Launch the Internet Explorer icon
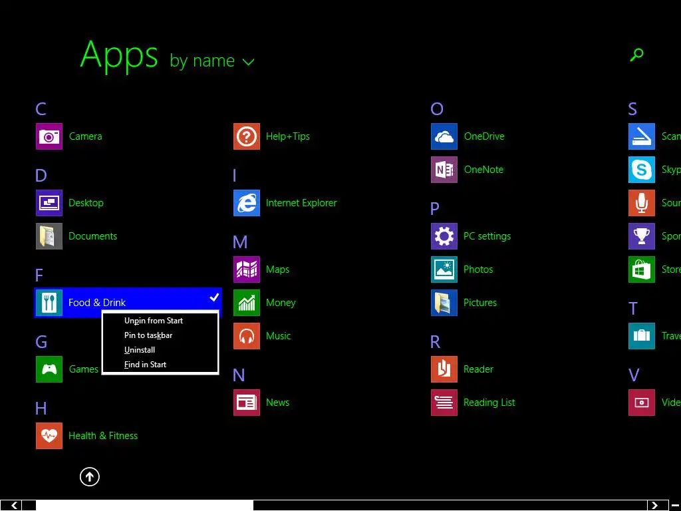The height and width of the screenshot is (511, 681). click(247, 203)
